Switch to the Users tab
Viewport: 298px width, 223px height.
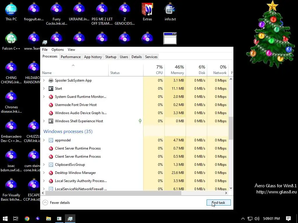pos(124,57)
